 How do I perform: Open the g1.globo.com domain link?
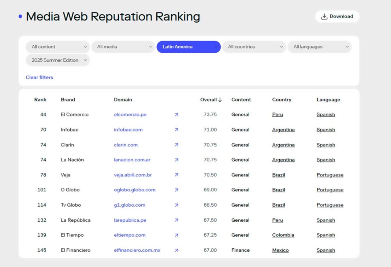coord(130,205)
